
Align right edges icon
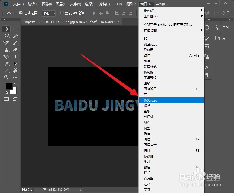[130, 14]
